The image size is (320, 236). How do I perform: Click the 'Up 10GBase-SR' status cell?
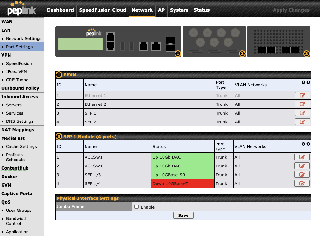click(x=183, y=175)
